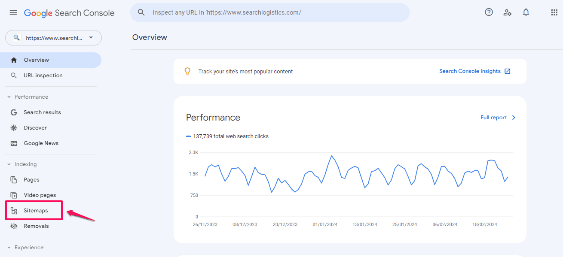Viewport: 563px width, 257px height.
Task: Click the Google Search Console logo
Action: coord(69,13)
